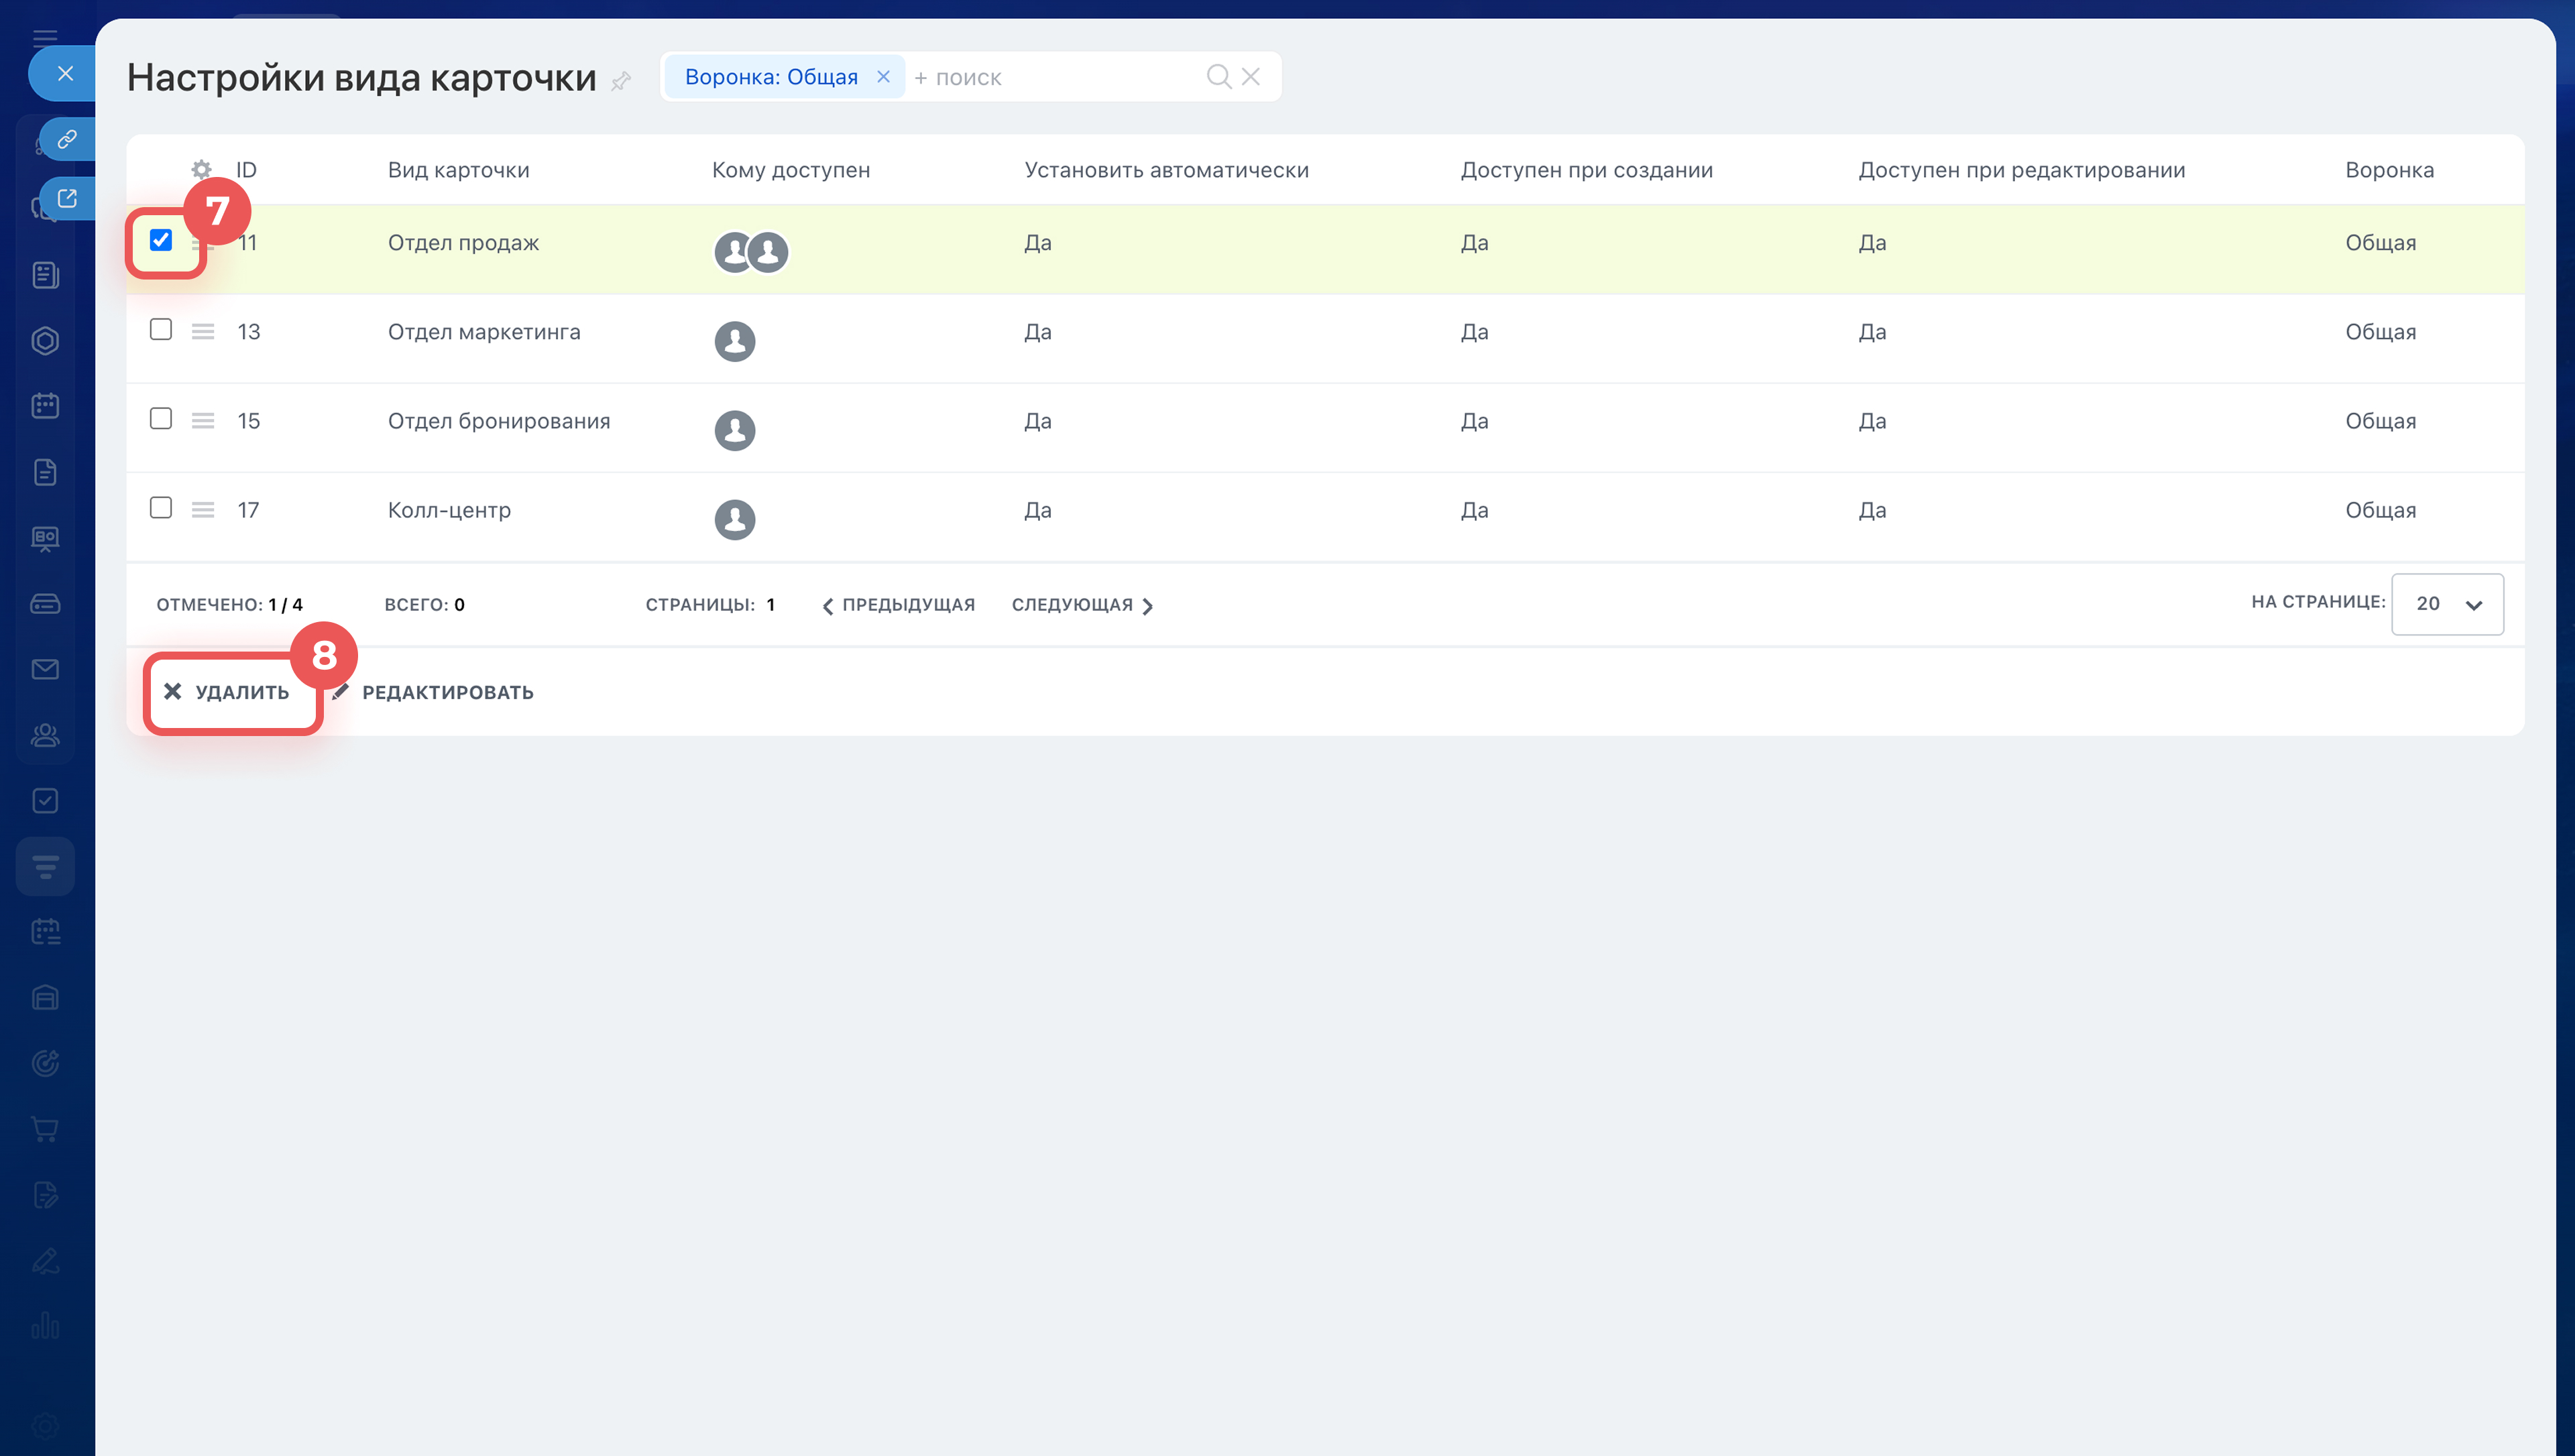Close the slider panel with X button
The width and height of the screenshot is (2575, 1456).
tap(65, 73)
